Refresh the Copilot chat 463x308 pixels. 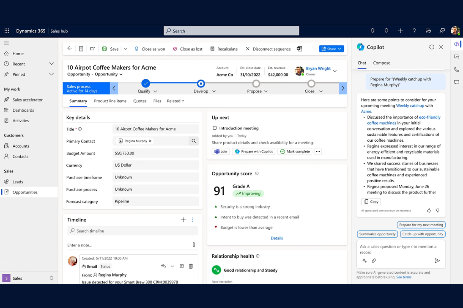click(x=432, y=47)
